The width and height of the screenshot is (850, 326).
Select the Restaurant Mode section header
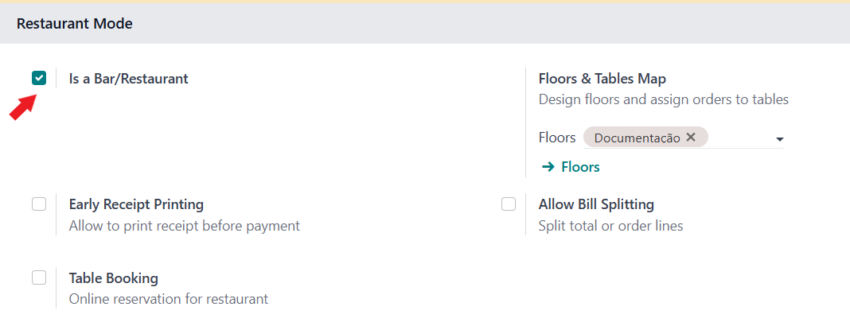[x=75, y=23]
